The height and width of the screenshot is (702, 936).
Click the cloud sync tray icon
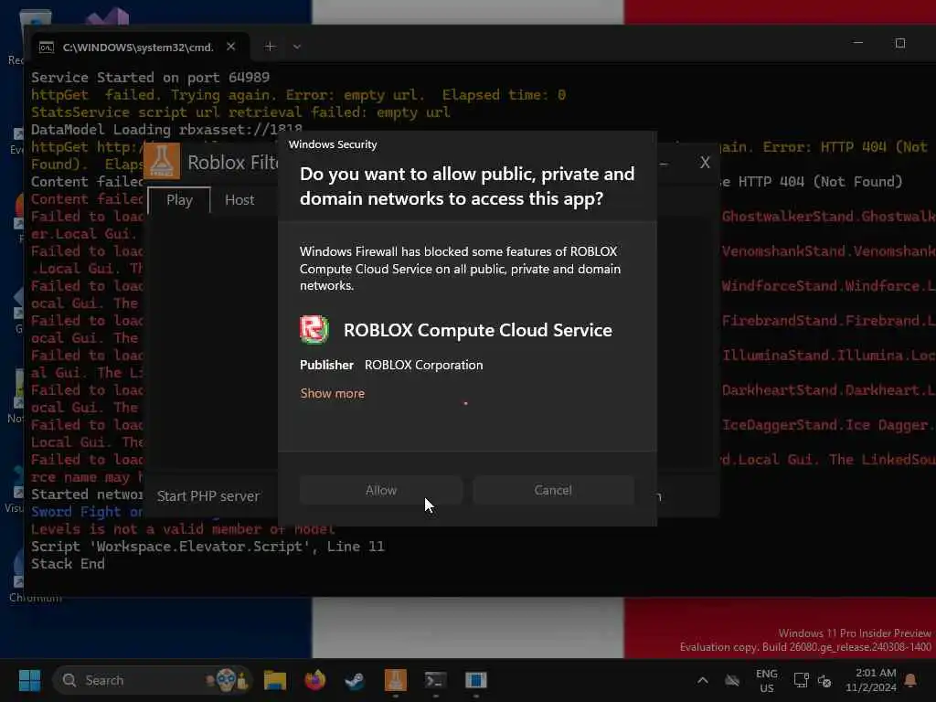[732, 680]
